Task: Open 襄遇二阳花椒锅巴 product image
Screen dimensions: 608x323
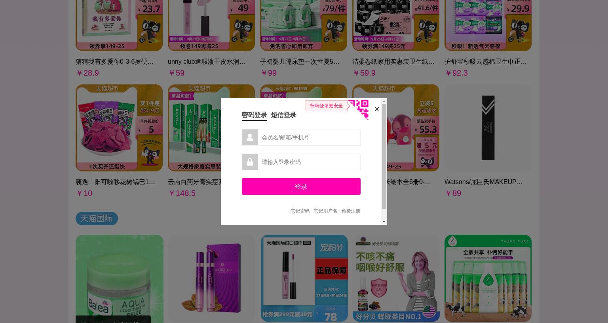Action: (x=119, y=128)
